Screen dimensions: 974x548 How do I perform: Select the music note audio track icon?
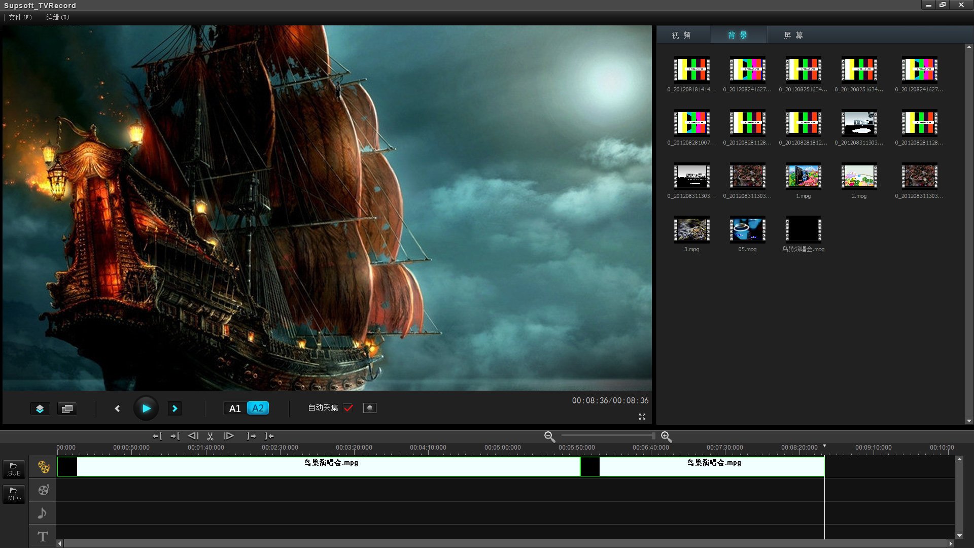tap(42, 513)
